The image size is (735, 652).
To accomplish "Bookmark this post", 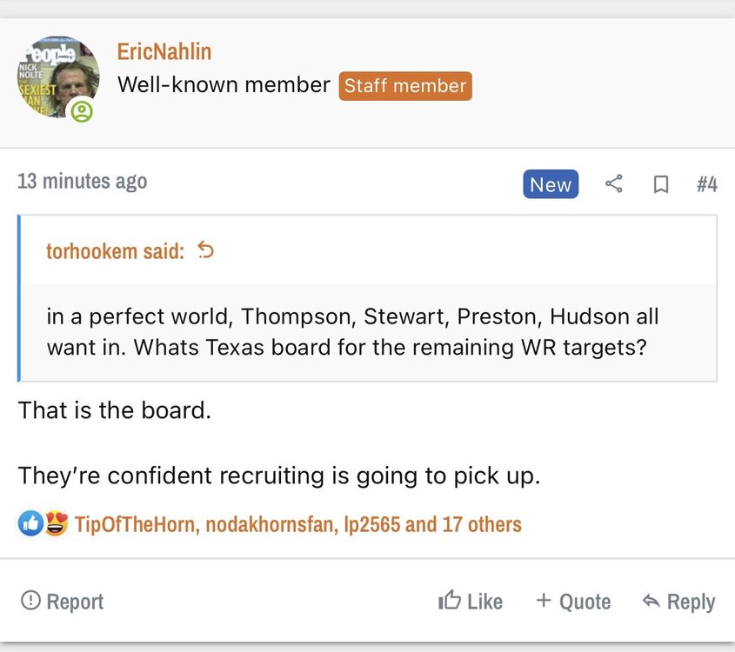I will click(x=661, y=184).
